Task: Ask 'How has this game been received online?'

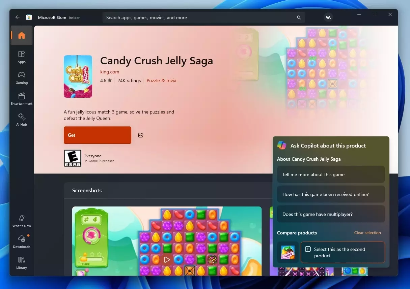Action: tap(331, 194)
